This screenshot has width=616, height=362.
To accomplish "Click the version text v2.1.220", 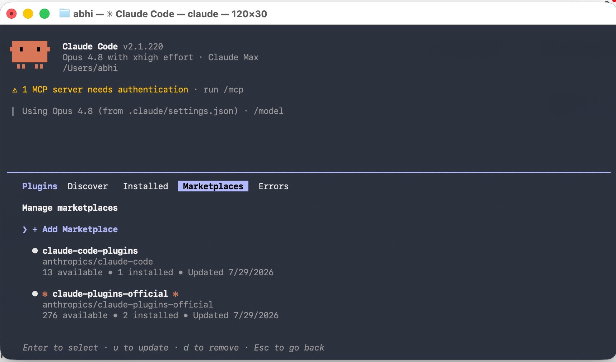I will pyautogui.click(x=143, y=47).
